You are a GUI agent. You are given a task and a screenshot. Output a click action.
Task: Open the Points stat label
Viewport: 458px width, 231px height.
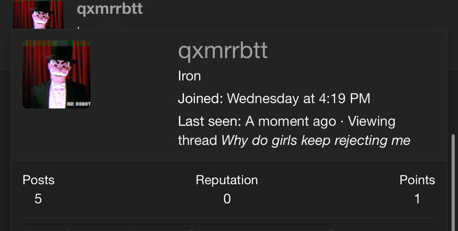(x=417, y=180)
